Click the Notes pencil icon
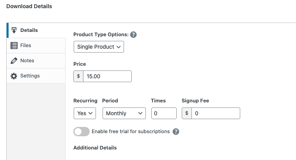The height and width of the screenshot is (160, 296). [x=14, y=61]
